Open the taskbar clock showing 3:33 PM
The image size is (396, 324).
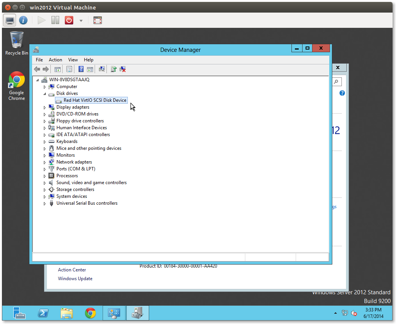(373, 313)
